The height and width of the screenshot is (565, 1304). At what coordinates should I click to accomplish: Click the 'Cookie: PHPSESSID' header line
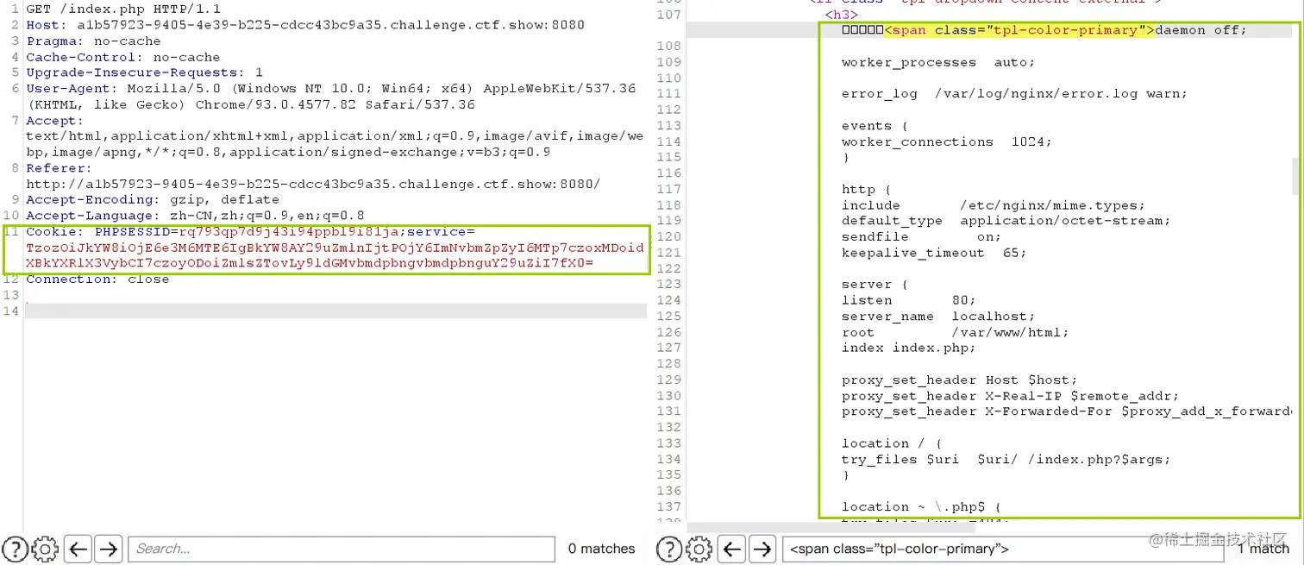pyautogui.click(x=250, y=232)
